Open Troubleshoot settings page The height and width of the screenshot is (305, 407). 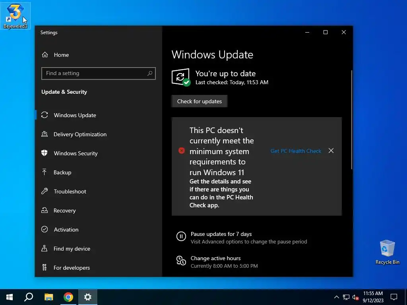pos(70,191)
